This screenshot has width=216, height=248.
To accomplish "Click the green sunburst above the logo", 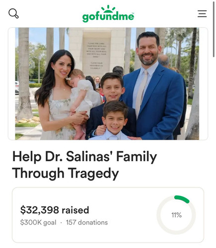I will (x=108, y=9).
